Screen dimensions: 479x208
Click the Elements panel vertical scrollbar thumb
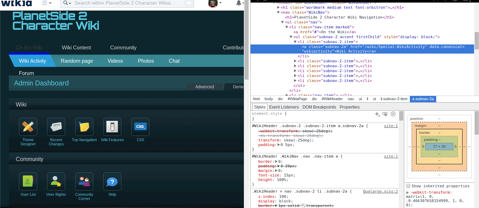[477, 41]
